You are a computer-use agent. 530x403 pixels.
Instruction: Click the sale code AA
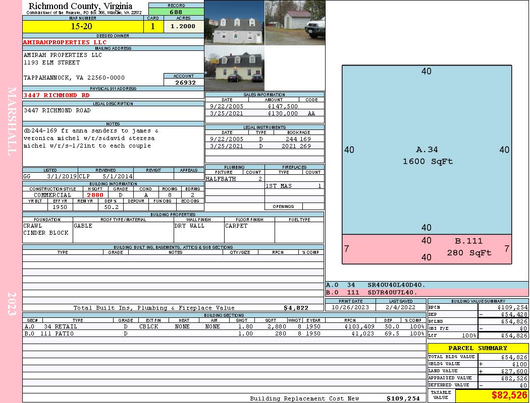[x=311, y=113]
